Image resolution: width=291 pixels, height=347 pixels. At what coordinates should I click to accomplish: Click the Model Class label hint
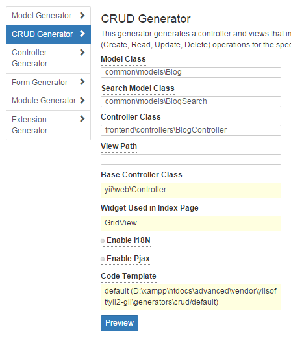pyautogui.click(x=123, y=59)
